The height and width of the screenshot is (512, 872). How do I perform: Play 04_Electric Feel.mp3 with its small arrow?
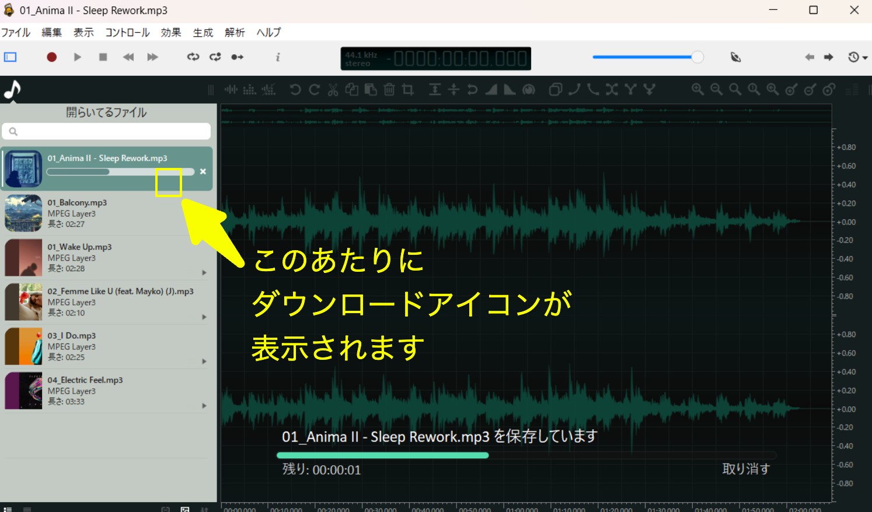click(x=204, y=405)
